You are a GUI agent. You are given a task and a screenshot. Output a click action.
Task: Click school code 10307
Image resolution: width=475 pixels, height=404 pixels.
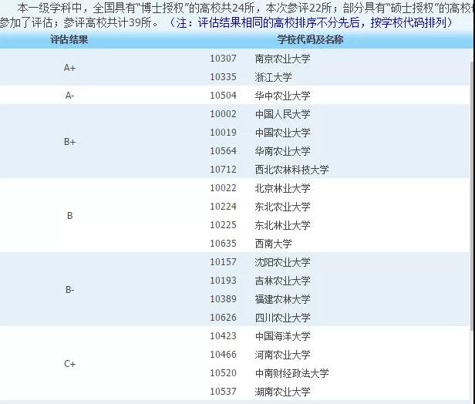point(224,59)
